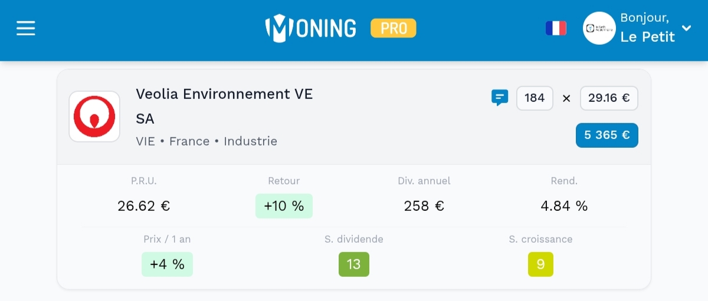Click the green dividend score 13 swatch
Image resolution: width=708 pixels, height=301 pixels.
point(354,264)
